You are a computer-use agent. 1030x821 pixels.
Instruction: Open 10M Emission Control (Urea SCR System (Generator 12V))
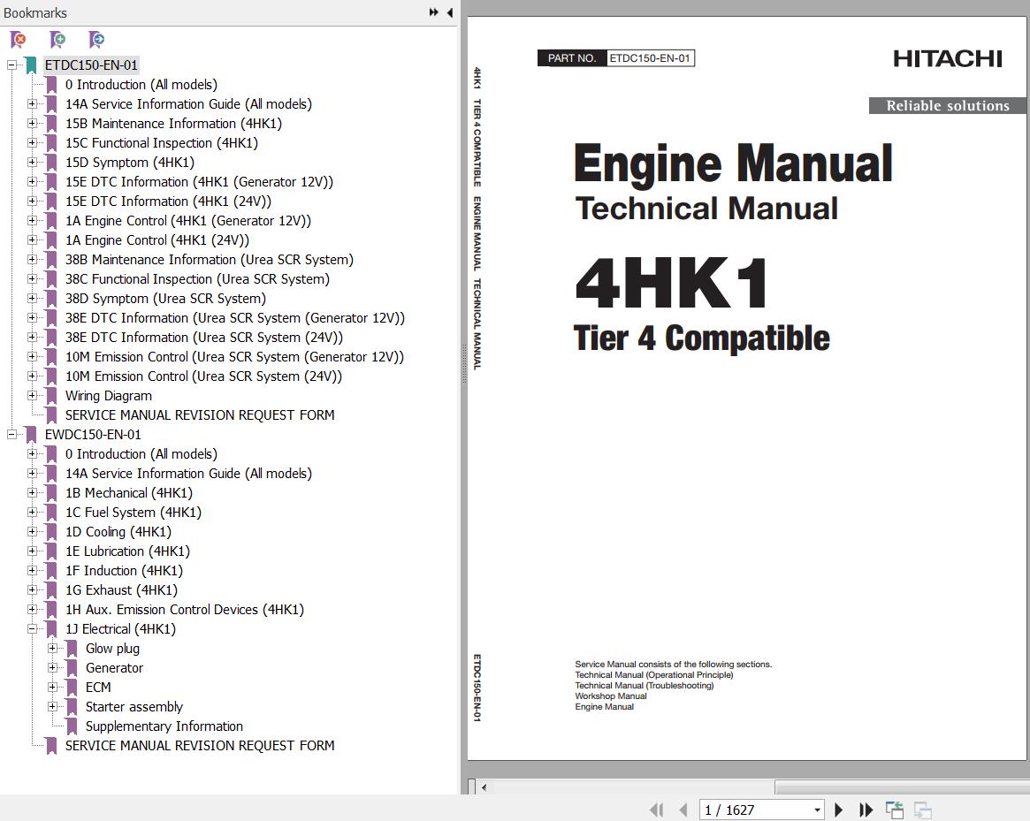coord(234,357)
